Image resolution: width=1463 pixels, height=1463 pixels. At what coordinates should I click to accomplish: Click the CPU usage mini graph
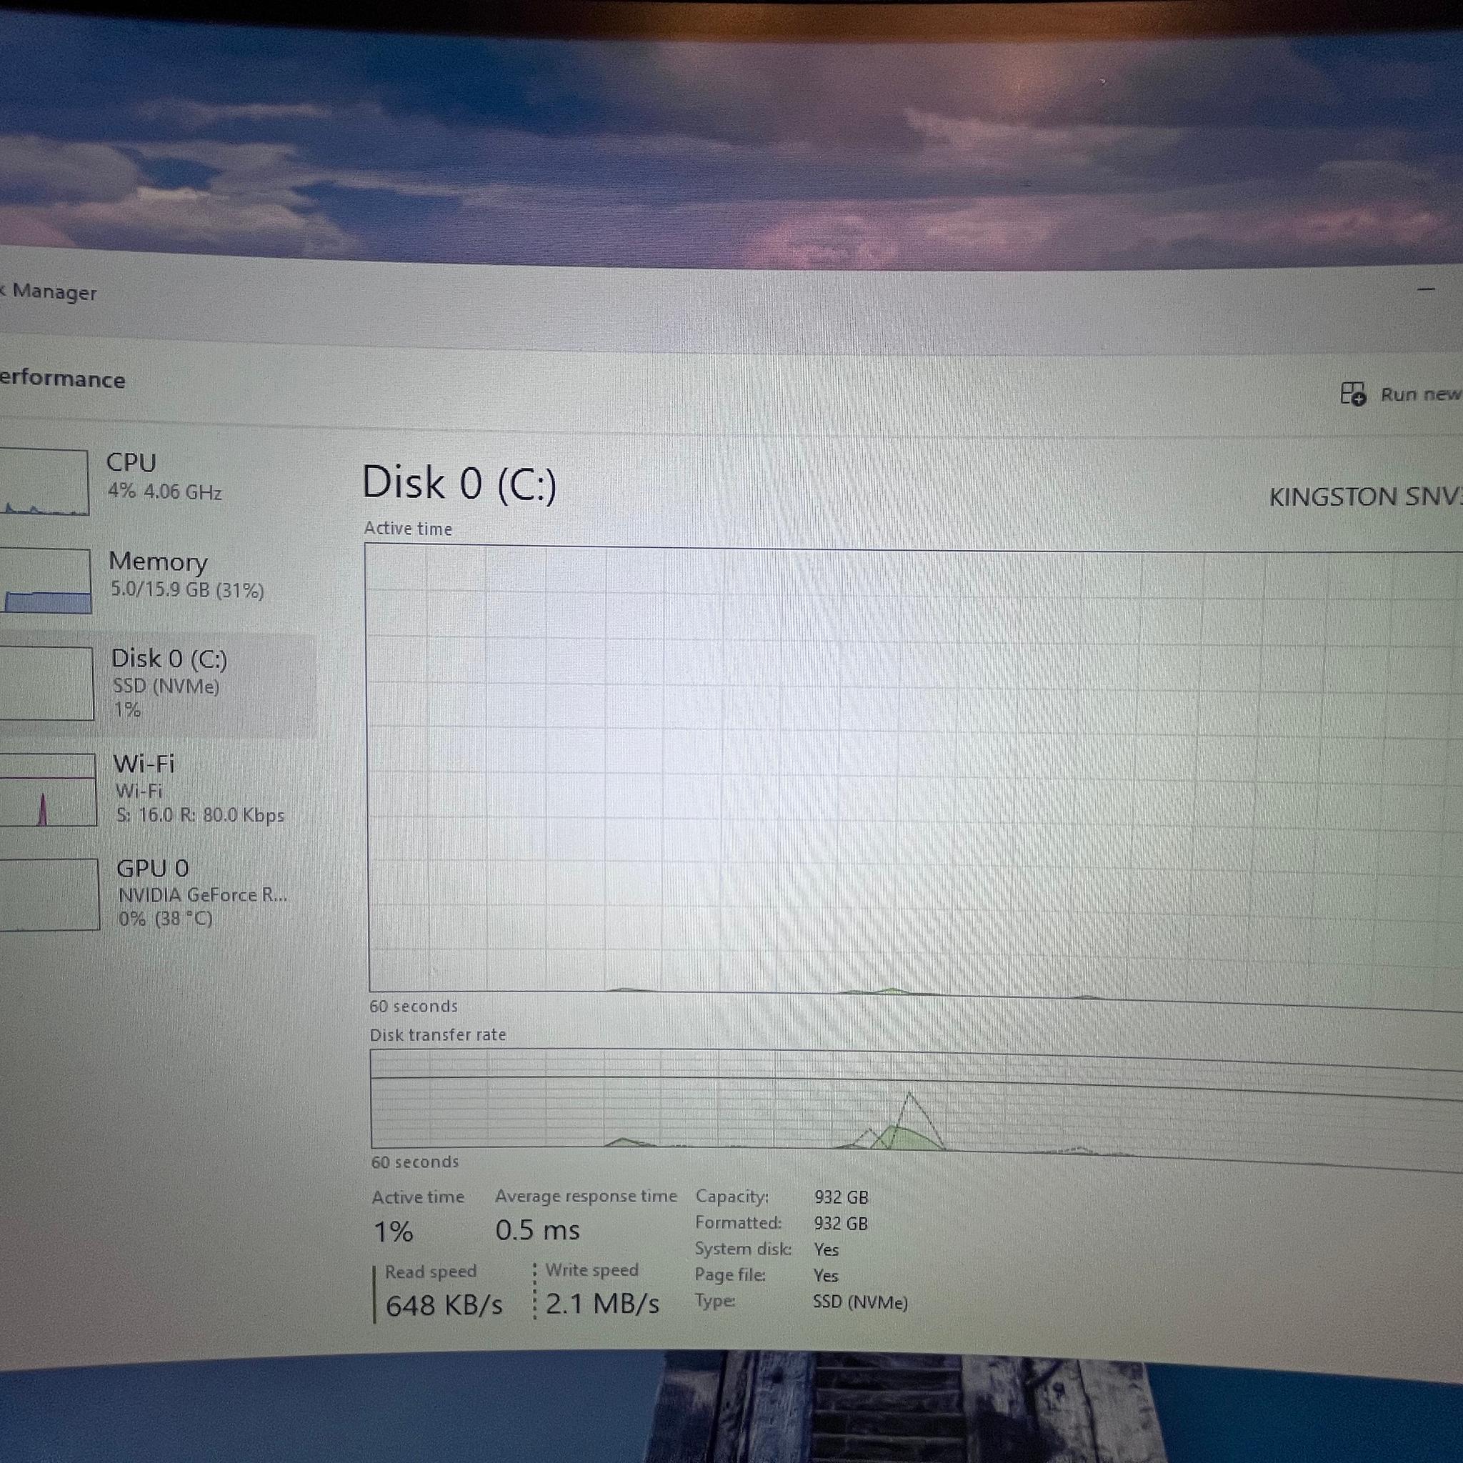[44, 481]
